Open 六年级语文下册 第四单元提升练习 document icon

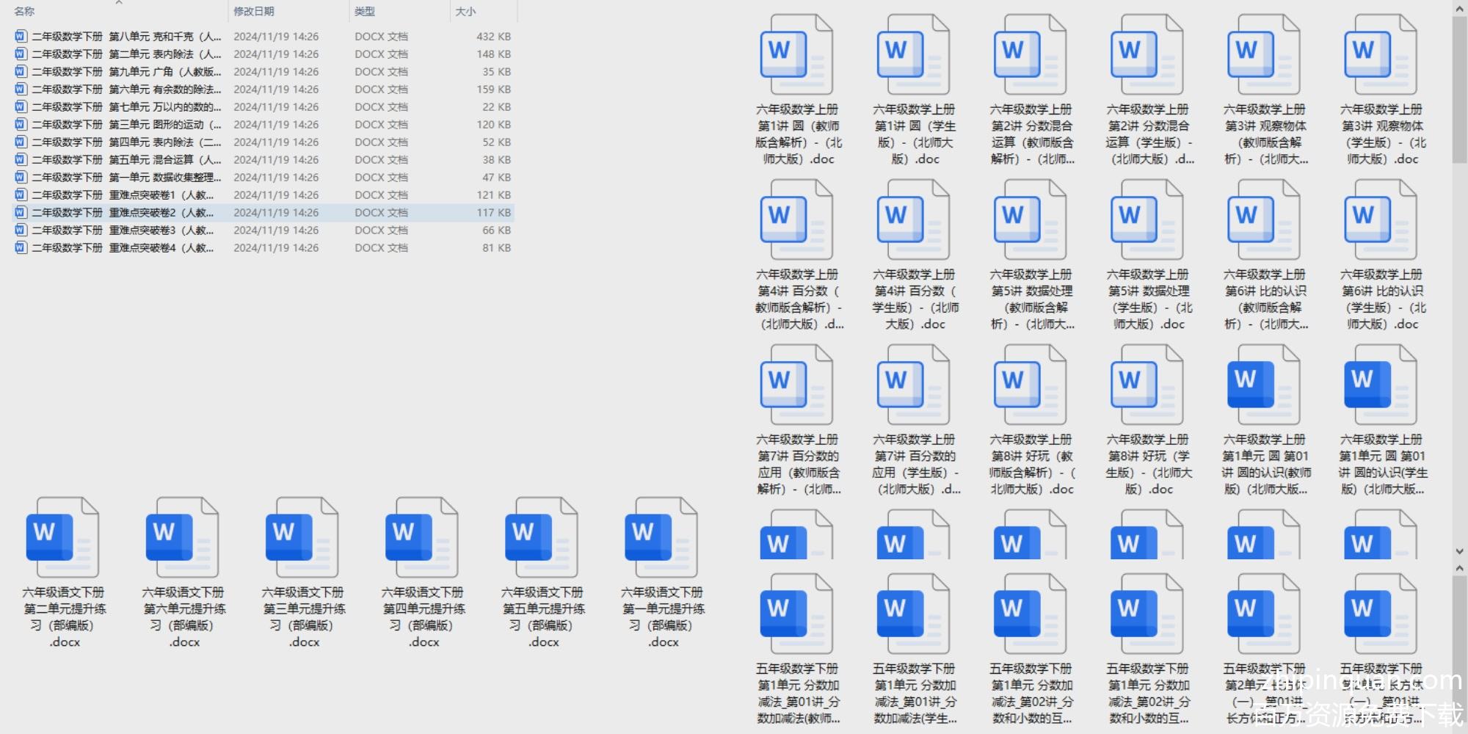(421, 537)
